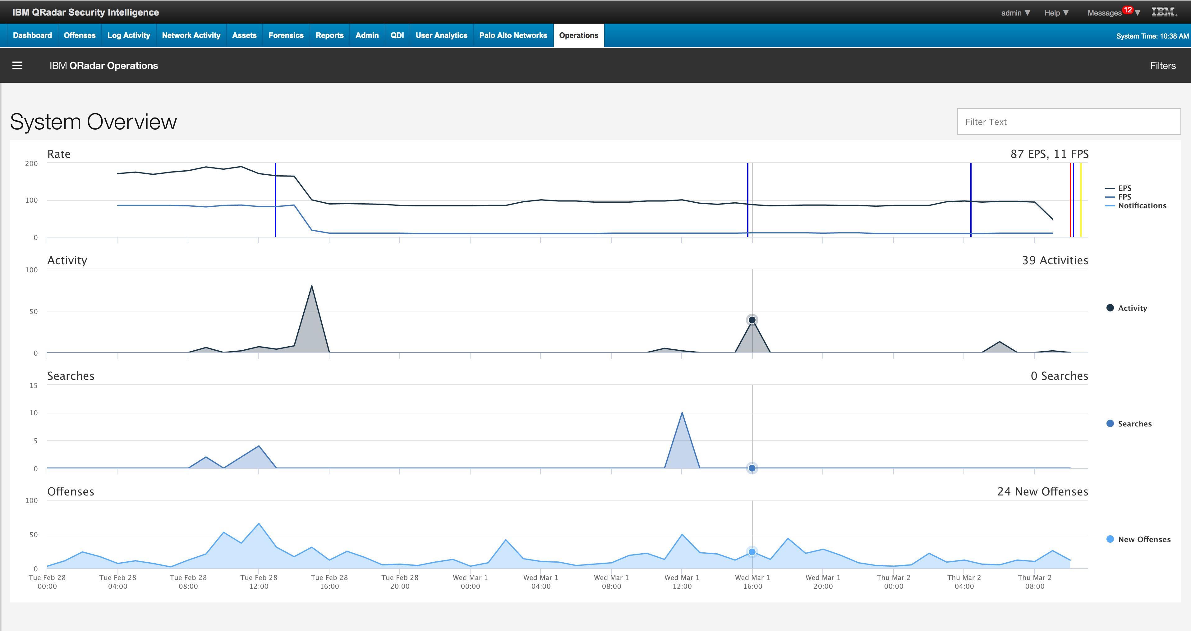1191x631 pixels.
Task: Expand the Messages dropdown
Action: click(1113, 13)
